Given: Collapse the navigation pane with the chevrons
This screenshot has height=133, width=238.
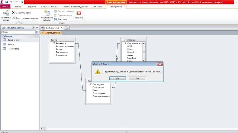Looking at the screenshot, I should (x=37, y=28).
